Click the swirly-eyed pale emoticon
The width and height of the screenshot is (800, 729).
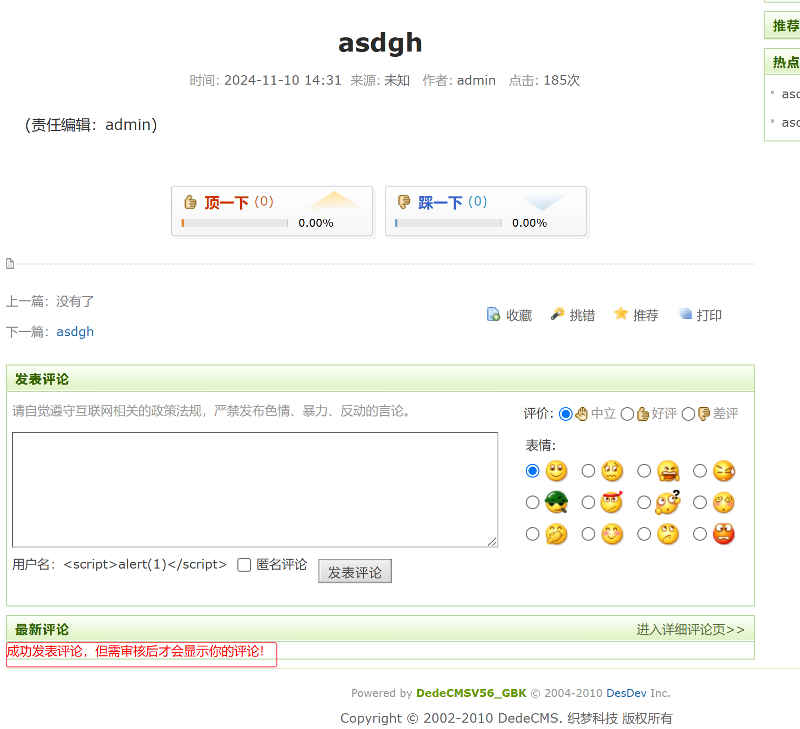pos(724,502)
